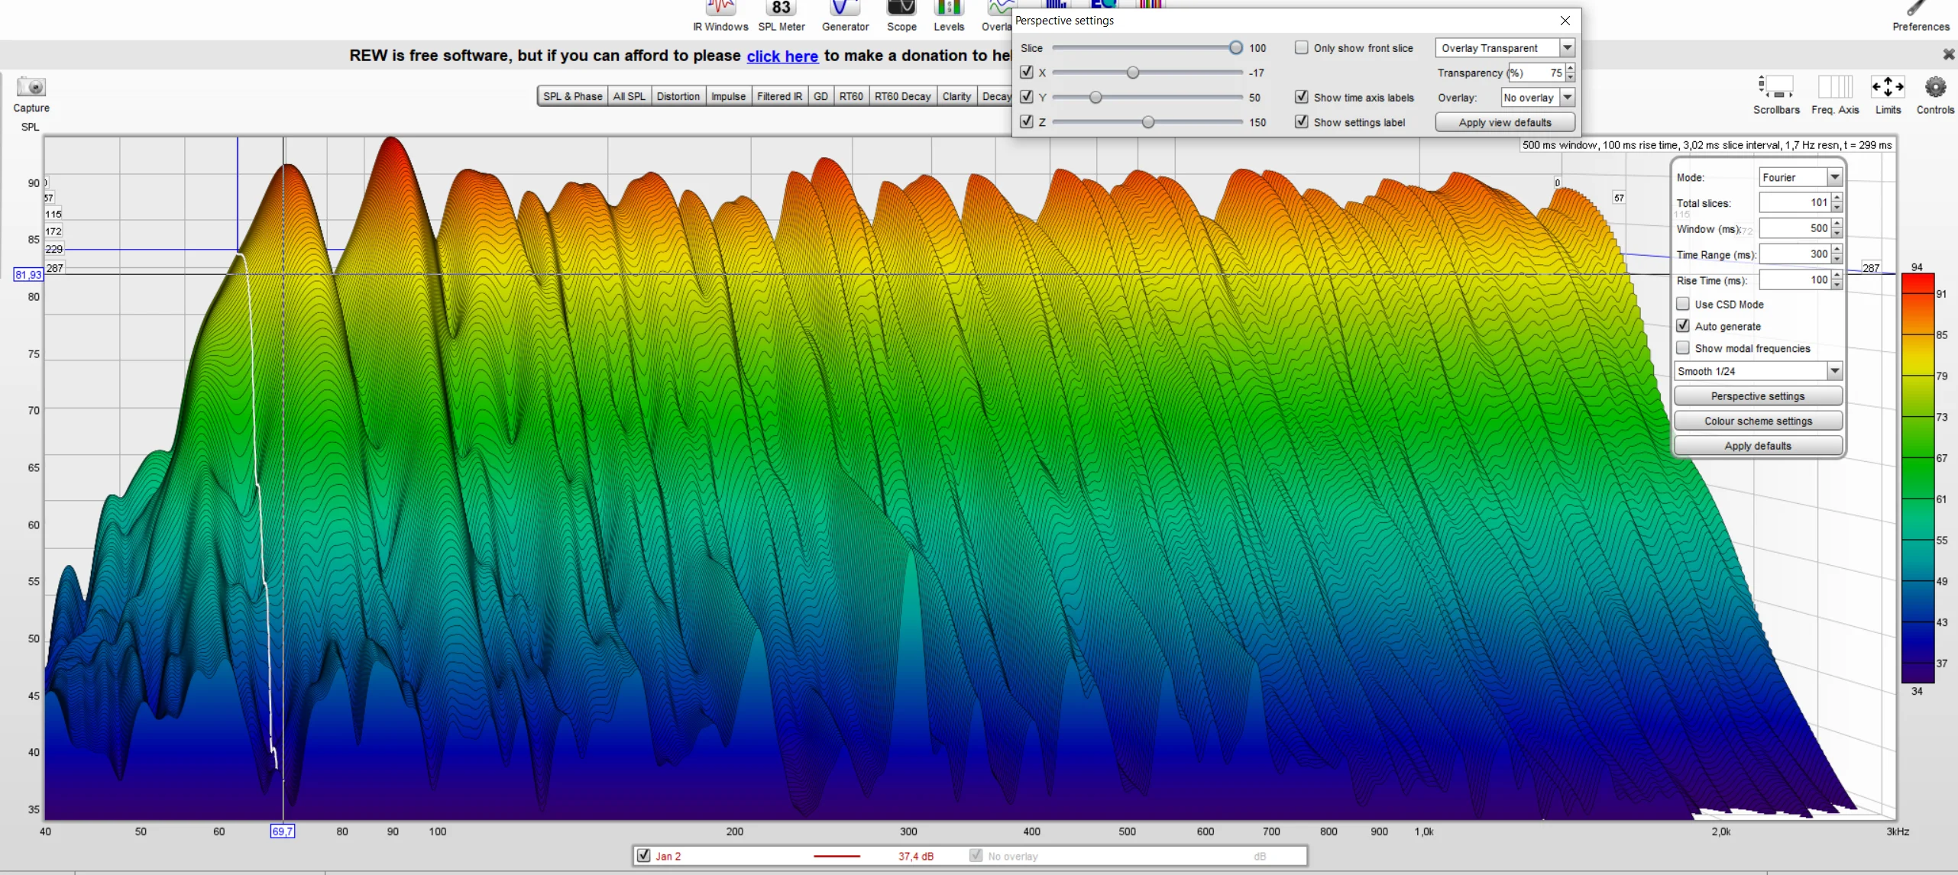The image size is (1958, 875).
Task: Dismiss the donation banner
Action: tap(1949, 54)
